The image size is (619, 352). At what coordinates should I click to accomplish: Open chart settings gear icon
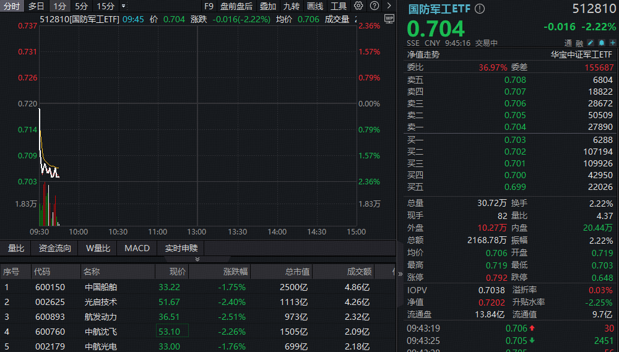(x=358, y=6)
